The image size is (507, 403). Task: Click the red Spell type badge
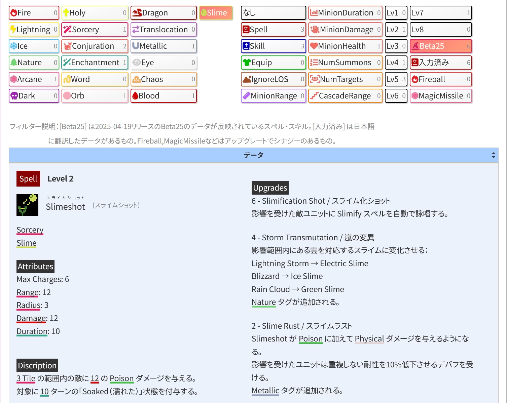coord(28,179)
